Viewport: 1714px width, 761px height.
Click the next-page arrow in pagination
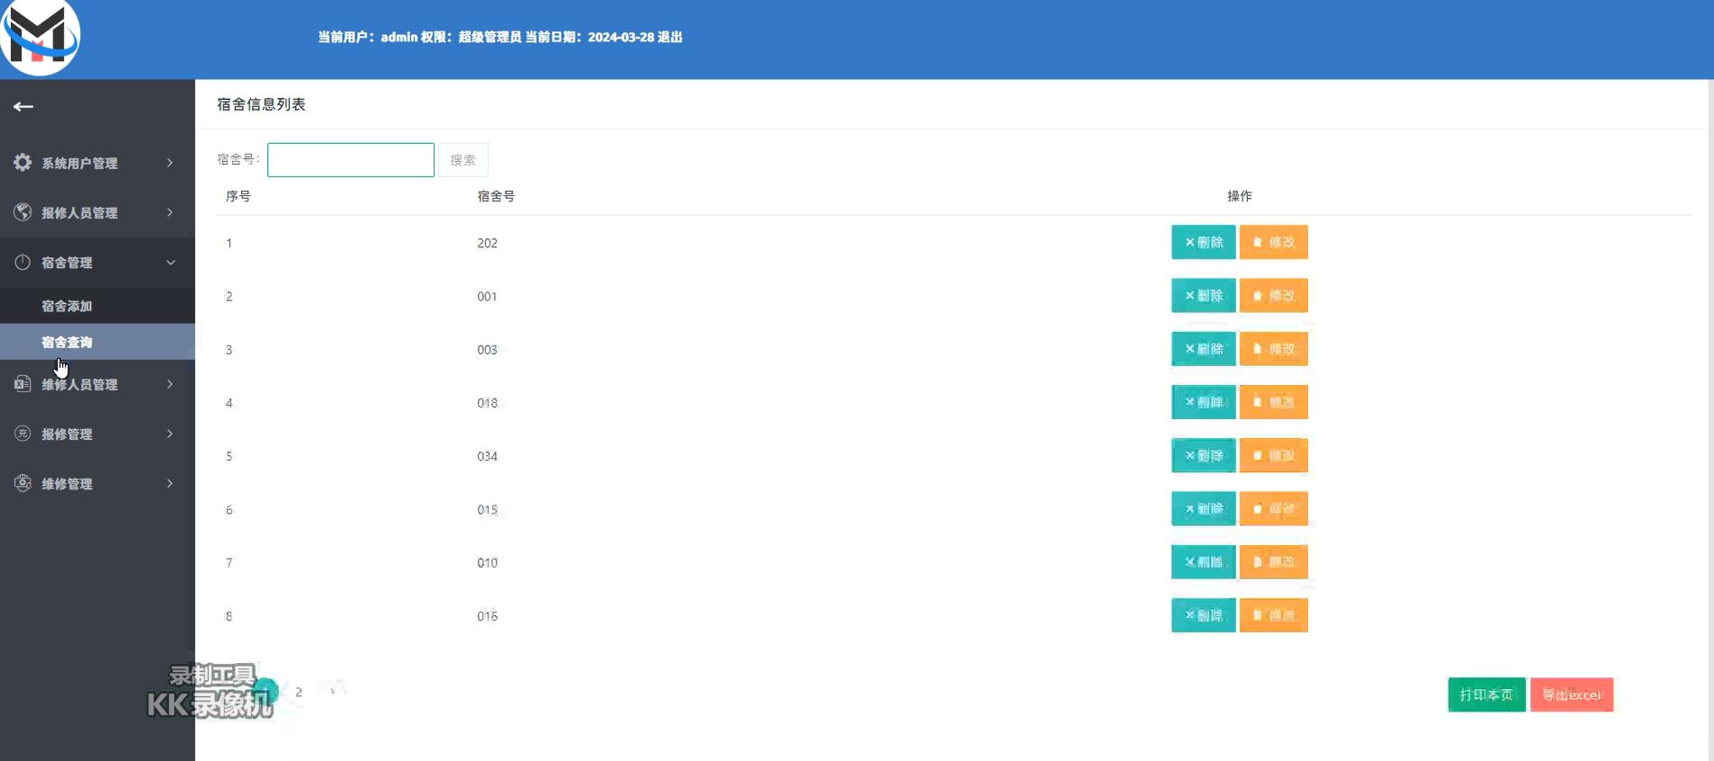point(332,692)
